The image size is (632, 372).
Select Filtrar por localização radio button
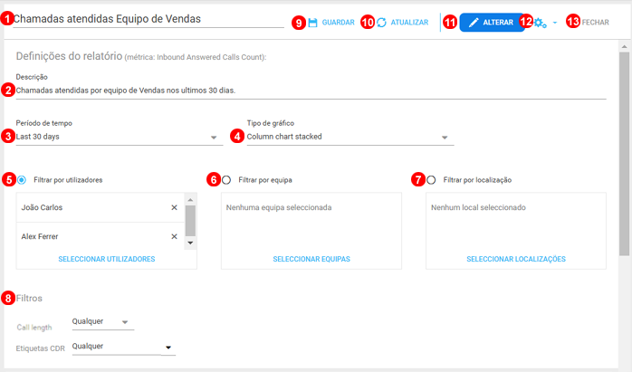[431, 179]
